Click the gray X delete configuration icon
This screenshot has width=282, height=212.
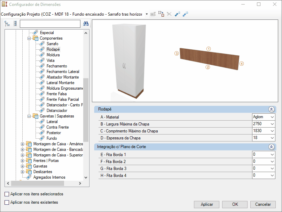169,14
